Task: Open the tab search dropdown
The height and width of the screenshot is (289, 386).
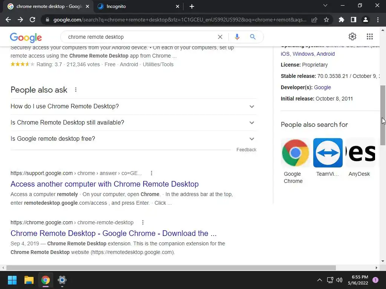Action: (x=325, y=5)
